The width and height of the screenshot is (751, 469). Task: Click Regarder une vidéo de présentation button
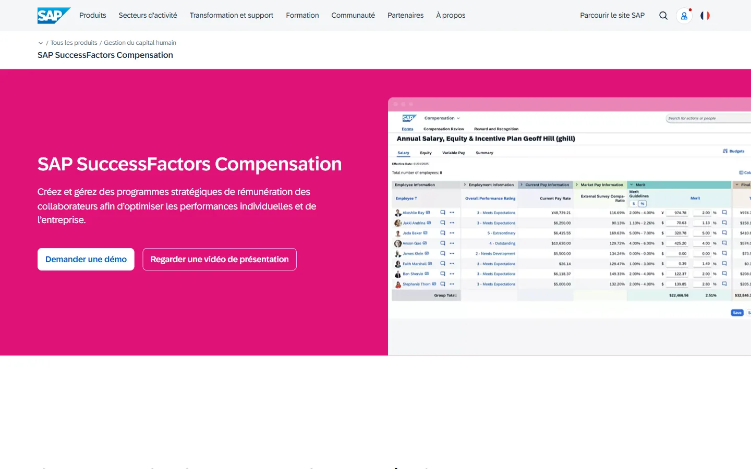[220, 259]
